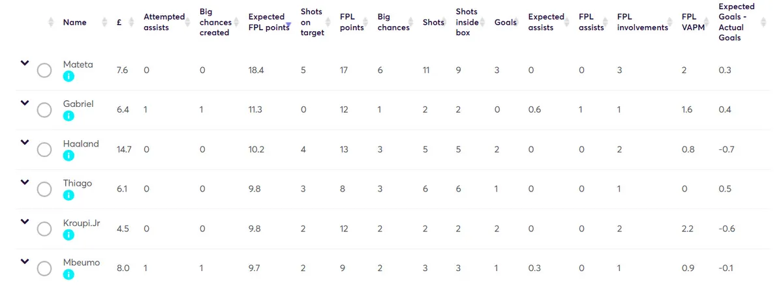Expand Gabriel's row details chevron
Viewport: 783px width, 288px height.
point(25,103)
